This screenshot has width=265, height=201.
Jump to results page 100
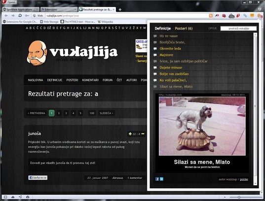tap(92, 113)
